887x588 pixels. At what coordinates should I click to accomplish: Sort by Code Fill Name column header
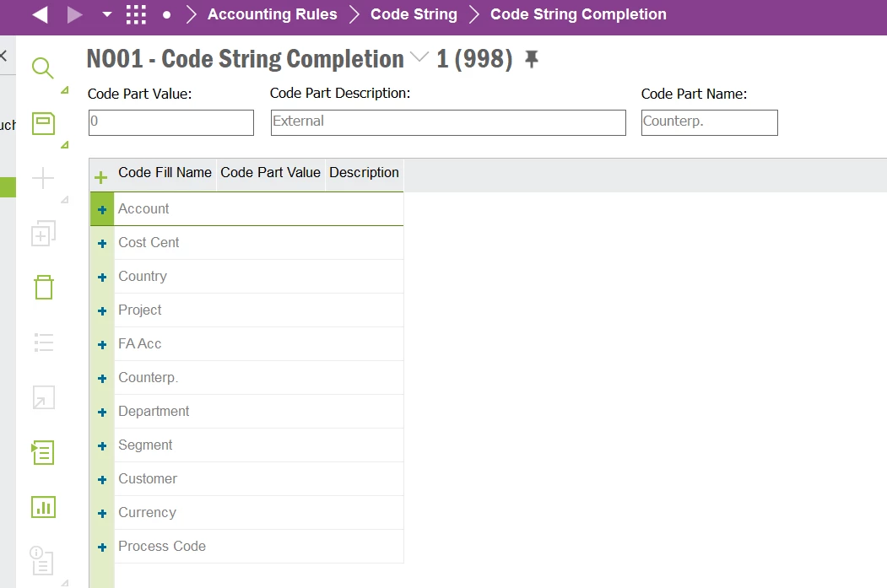[x=165, y=173]
